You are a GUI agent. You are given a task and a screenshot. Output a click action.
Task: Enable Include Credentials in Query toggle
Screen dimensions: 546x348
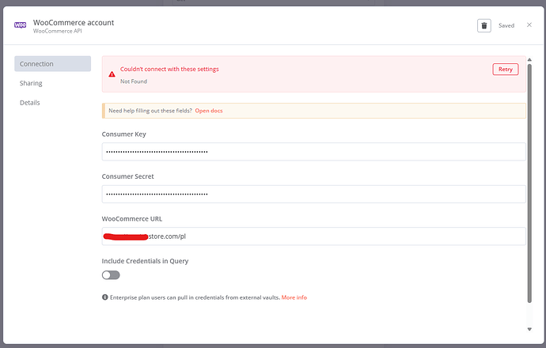pyautogui.click(x=111, y=275)
